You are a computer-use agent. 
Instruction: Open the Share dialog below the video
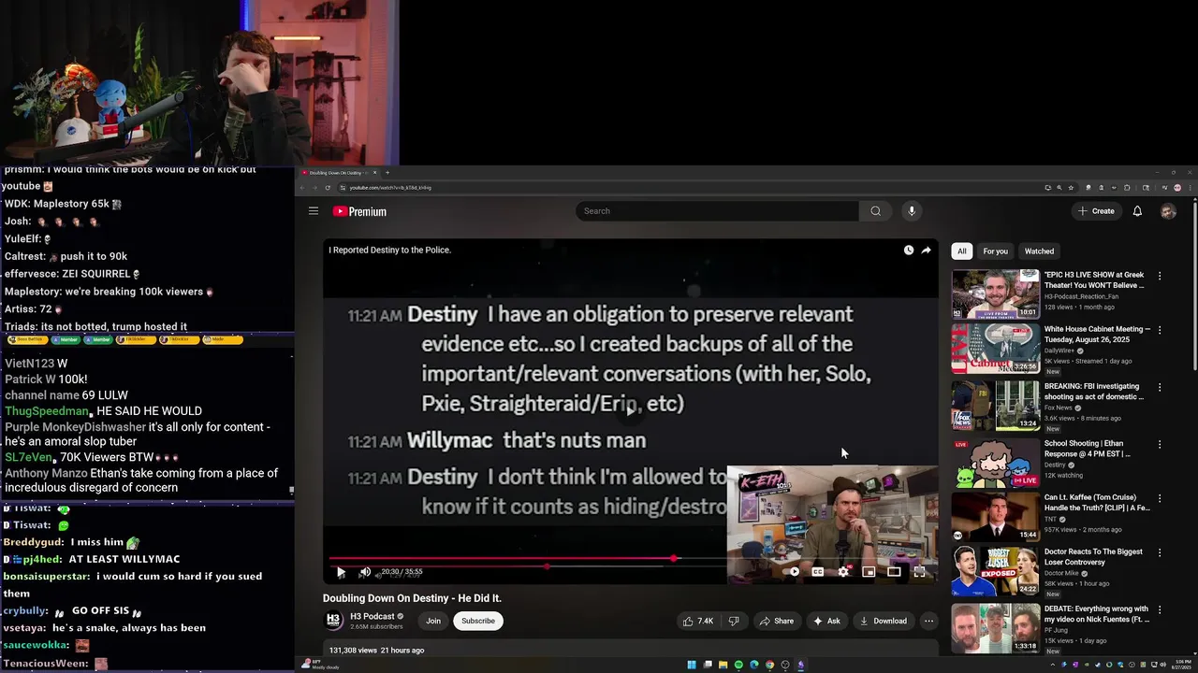(776, 621)
